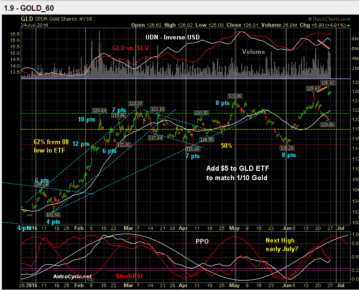Click the '8 pts' label near 123.96
359x290 pixels.
tap(222, 103)
